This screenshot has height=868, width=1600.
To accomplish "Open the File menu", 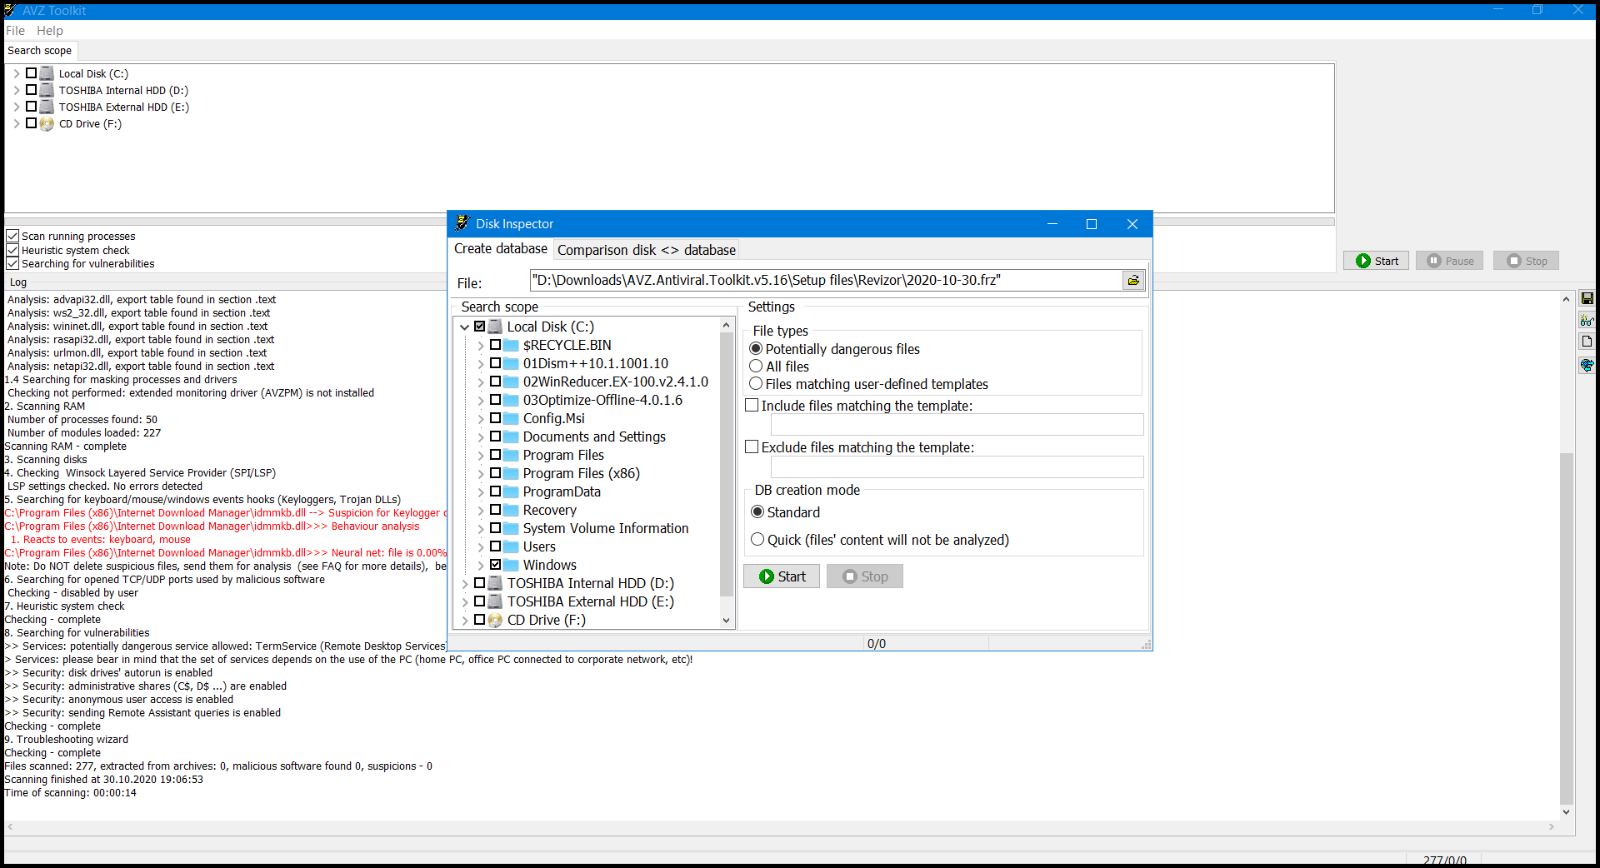I will pyautogui.click(x=15, y=31).
